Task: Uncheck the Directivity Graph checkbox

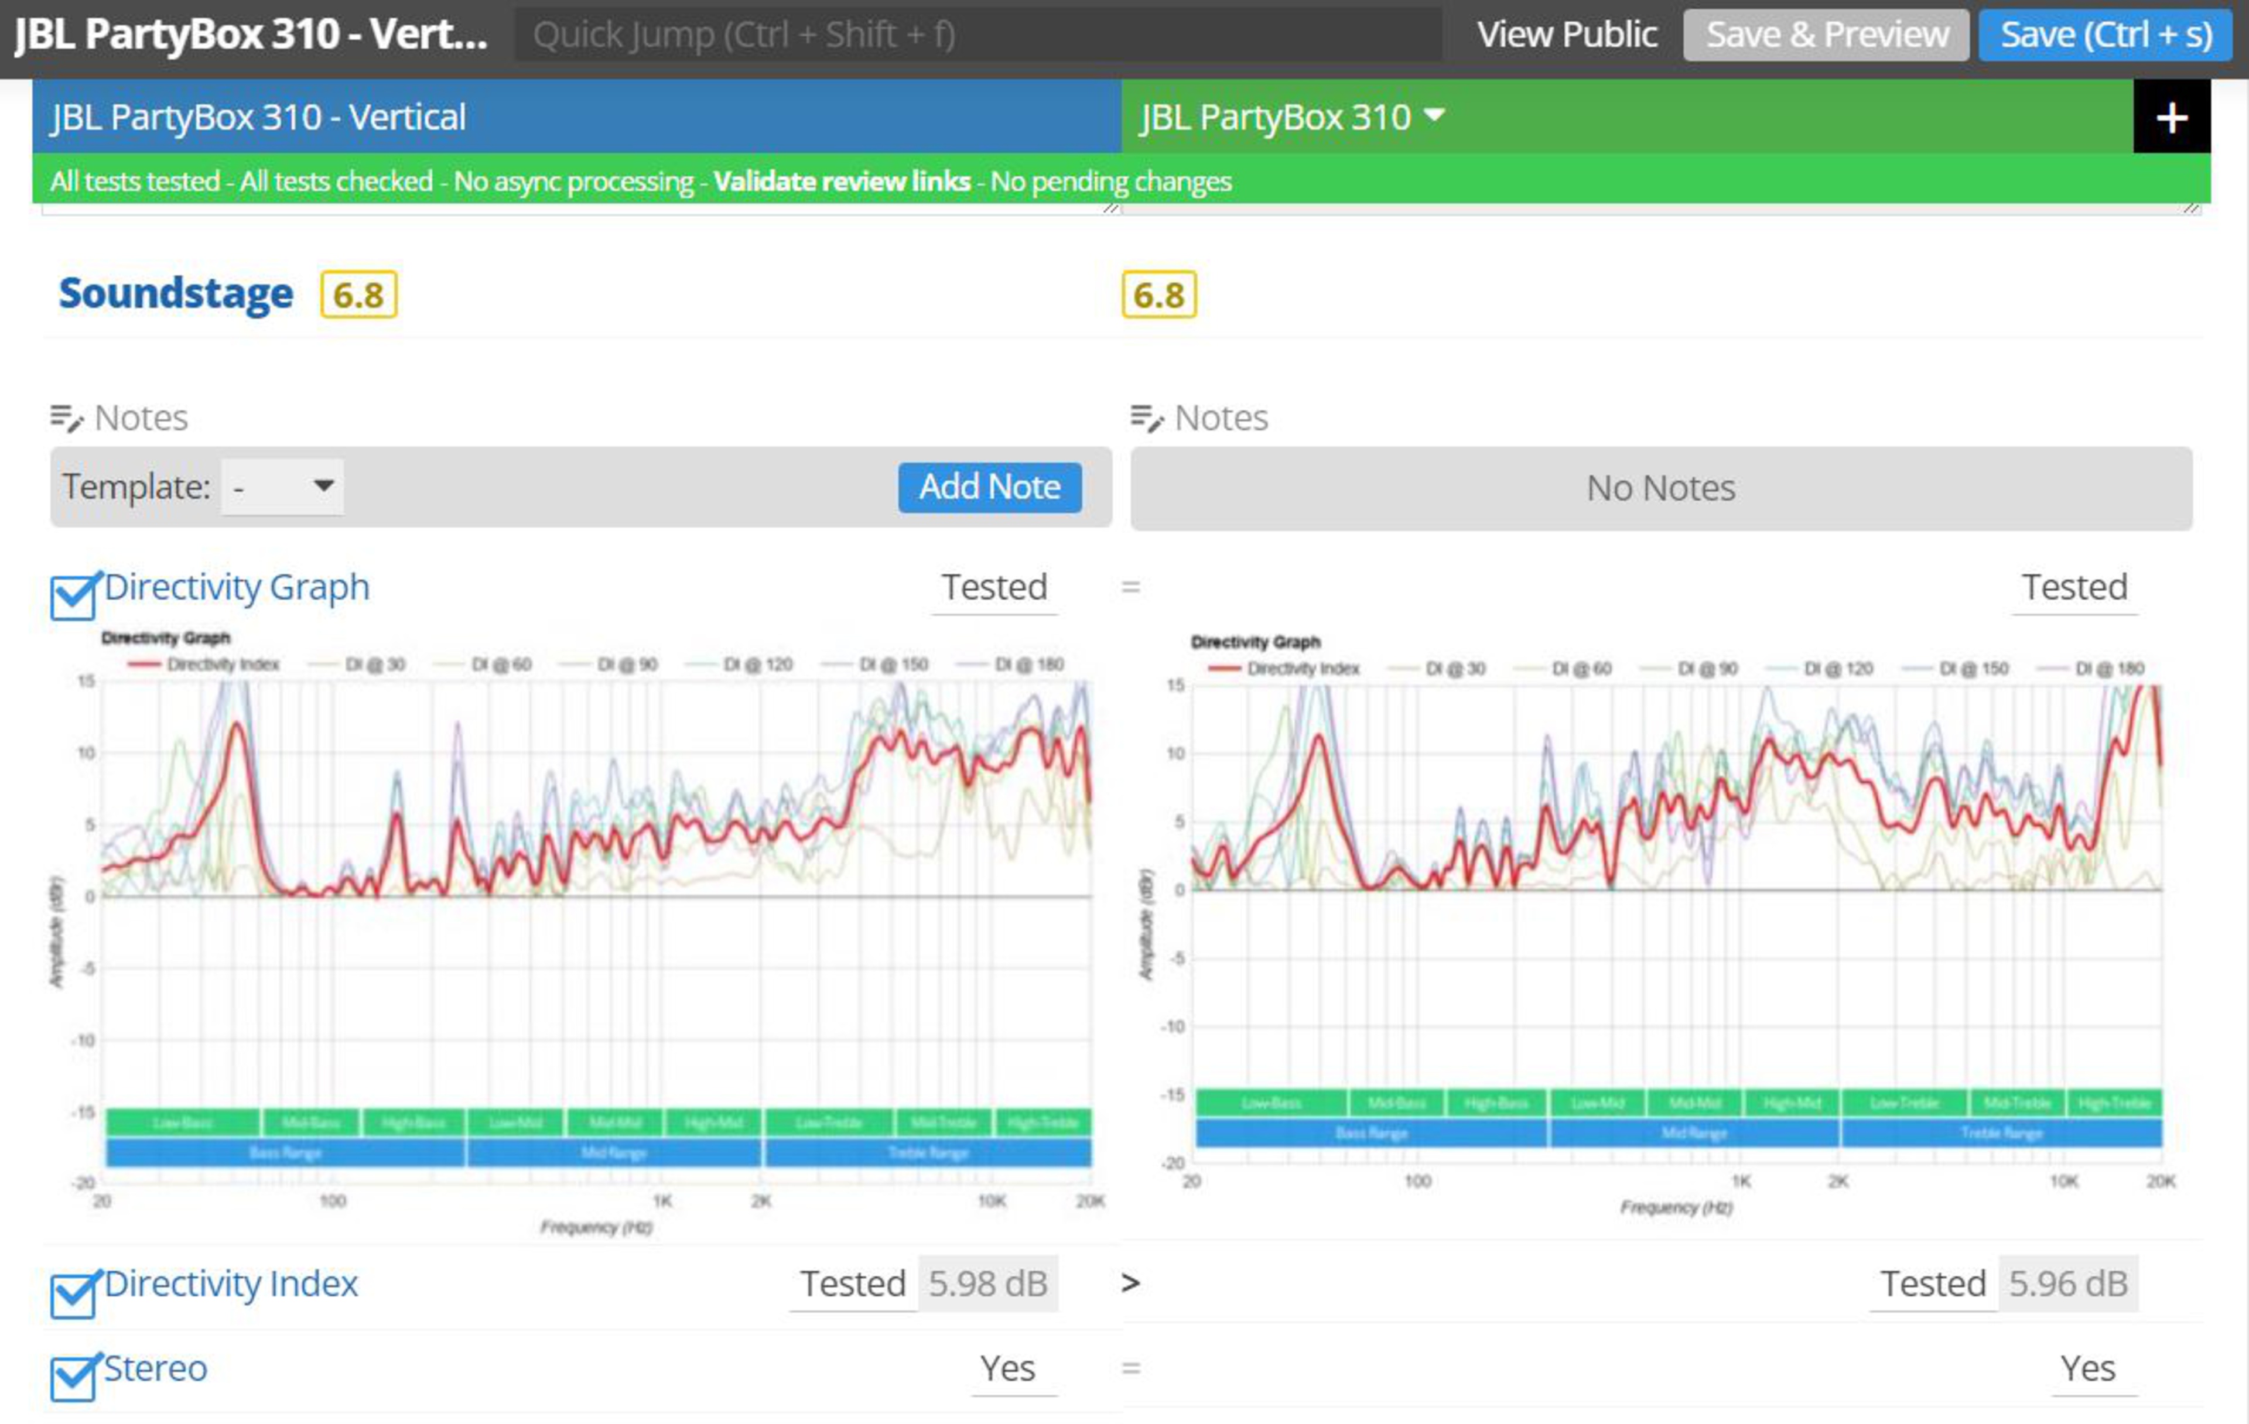Action: [x=73, y=598]
